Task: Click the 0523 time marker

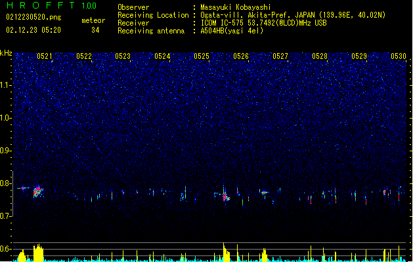Action: pyautogui.click(x=123, y=56)
